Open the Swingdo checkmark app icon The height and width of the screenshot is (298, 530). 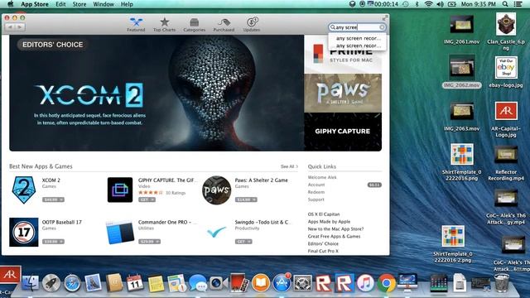[216, 232]
